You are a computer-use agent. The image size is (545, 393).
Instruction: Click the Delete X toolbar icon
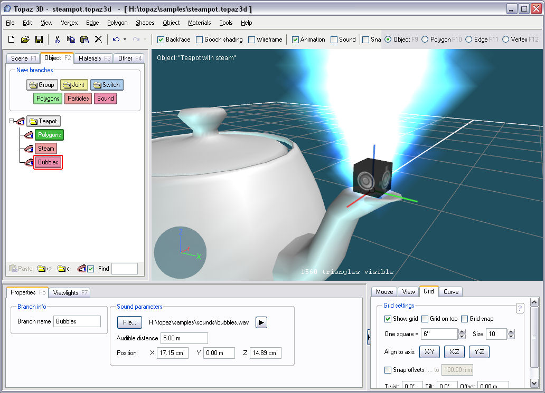pos(98,40)
